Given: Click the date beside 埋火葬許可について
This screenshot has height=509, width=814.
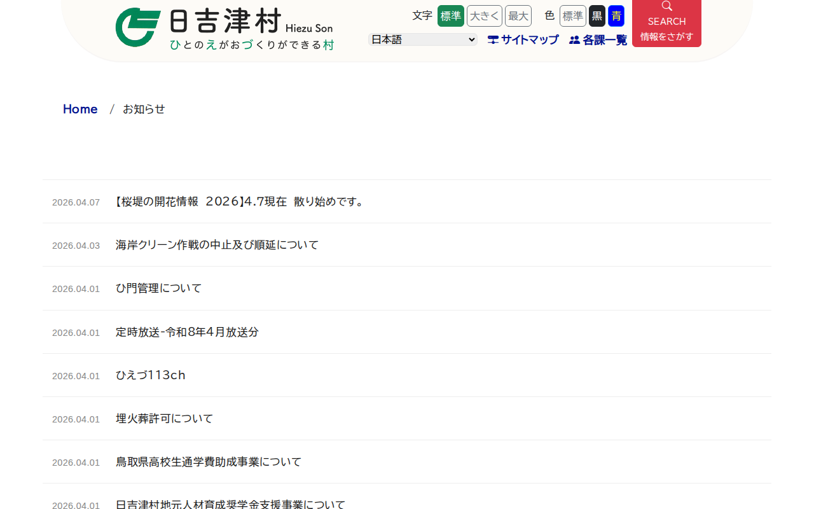Looking at the screenshot, I should [x=76, y=419].
